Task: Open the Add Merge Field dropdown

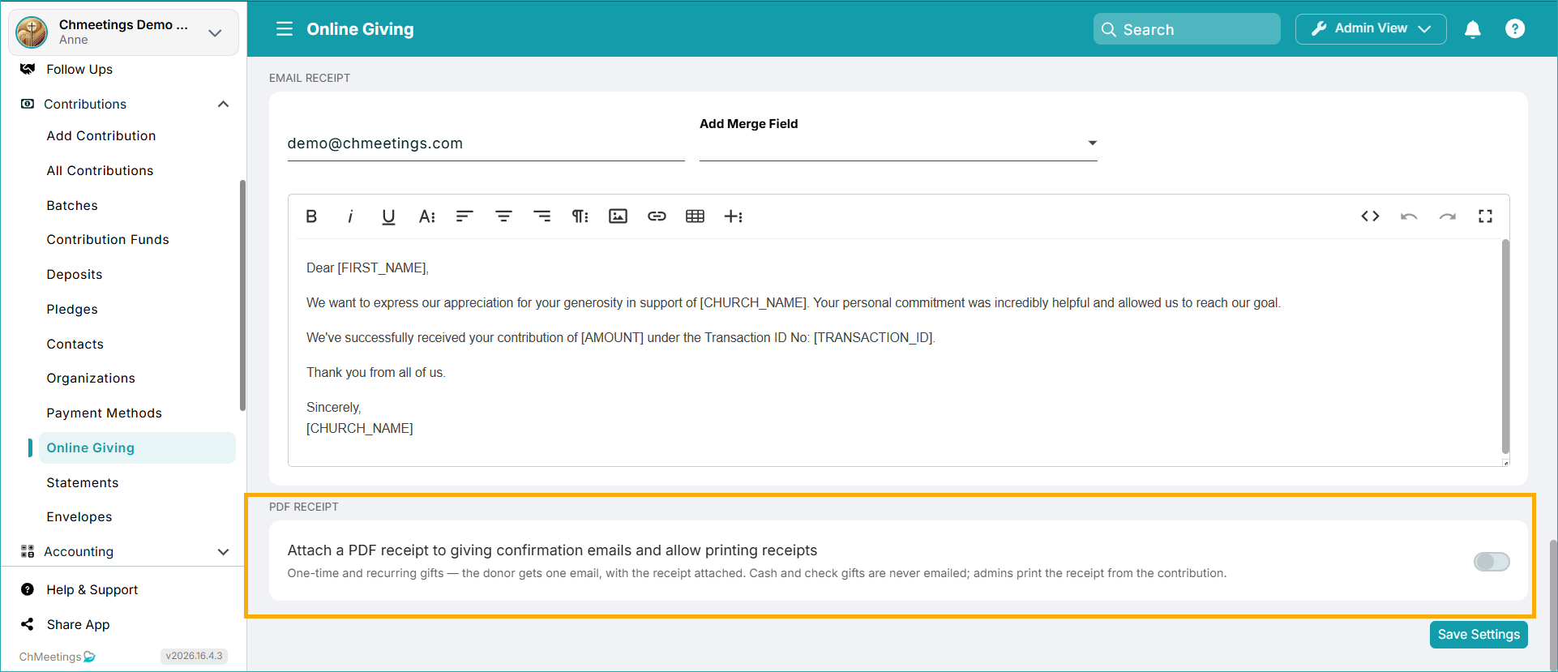Action: click(x=898, y=143)
